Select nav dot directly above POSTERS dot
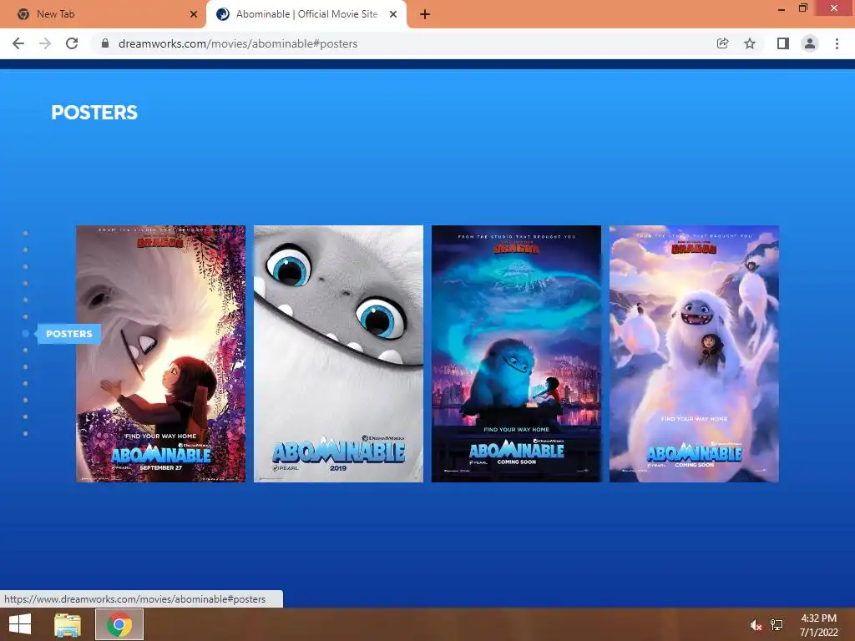 click(x=26, y=316)
